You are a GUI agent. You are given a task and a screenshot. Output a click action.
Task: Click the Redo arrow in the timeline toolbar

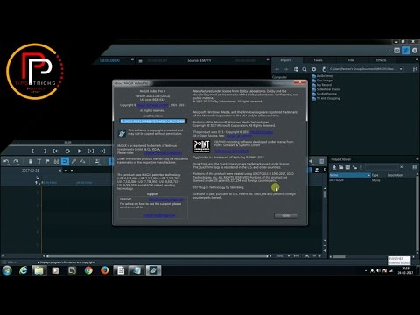click(x=17, y=161)
